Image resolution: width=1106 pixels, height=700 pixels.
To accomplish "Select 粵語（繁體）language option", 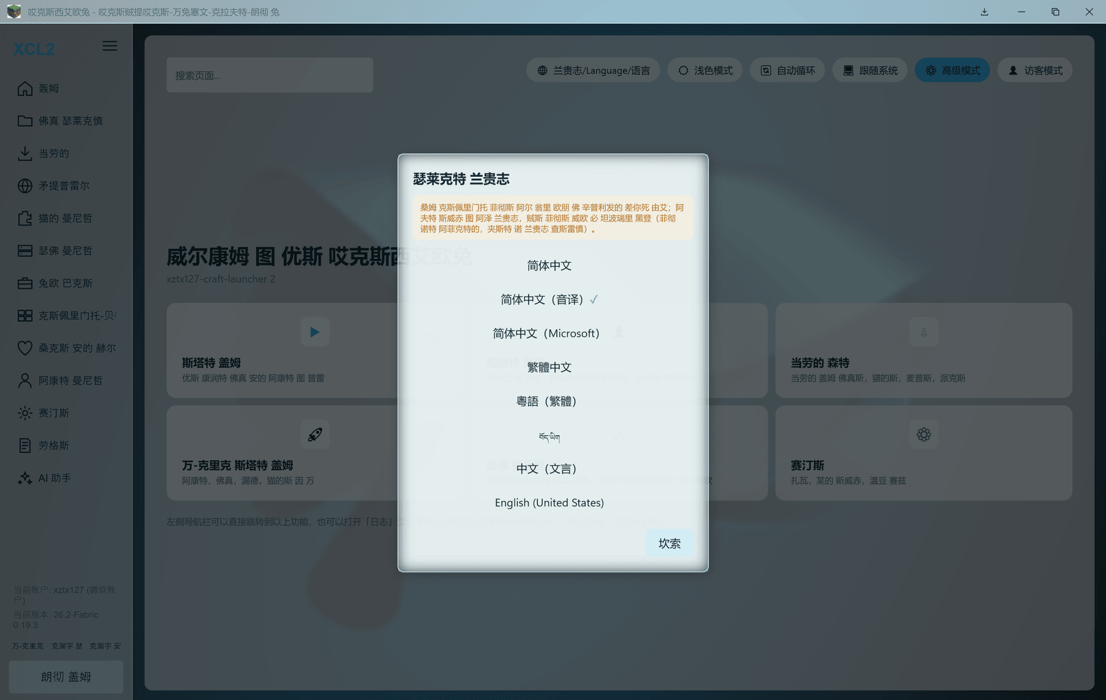I will pos(549,401).
